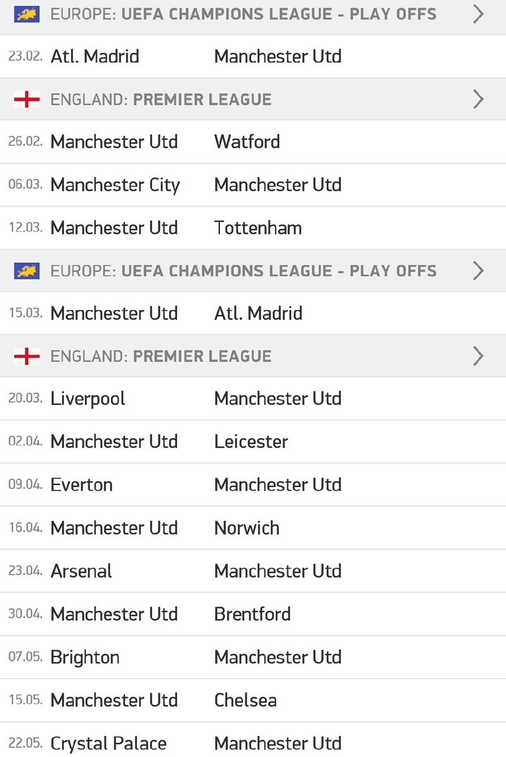Select the Manchester Utd vs Brentford match
Viewport: 506px width, 757px height.
253,614
